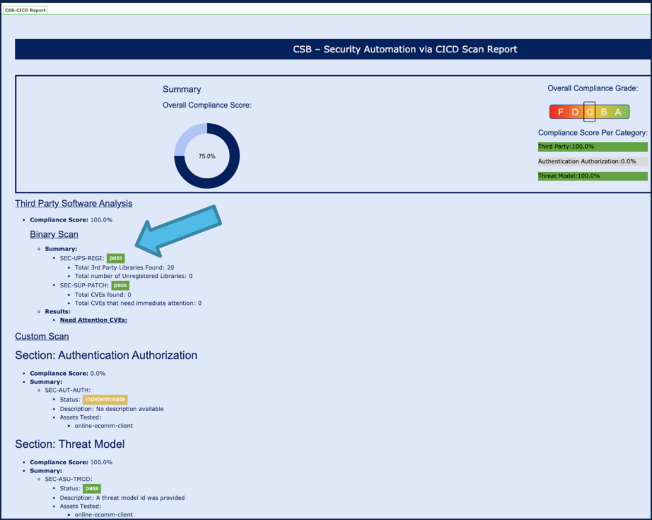This screenshot has height=520, width=652.
Task: Click the 75.0% compliance donut chart
Action: coord(207,156)
